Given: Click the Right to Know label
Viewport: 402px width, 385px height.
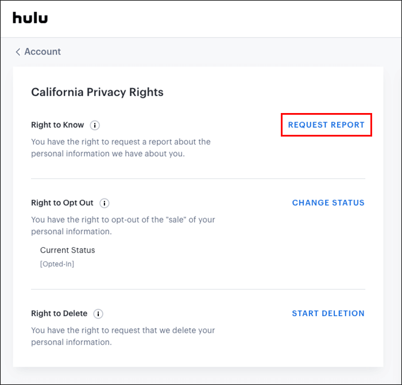Looking at the screenshot, I should click(57, 125).
